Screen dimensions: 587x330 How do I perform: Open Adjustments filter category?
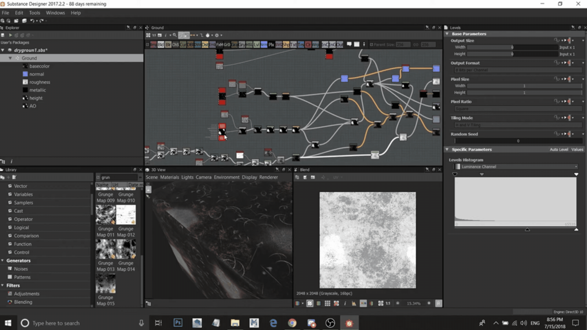click(27, 294)
